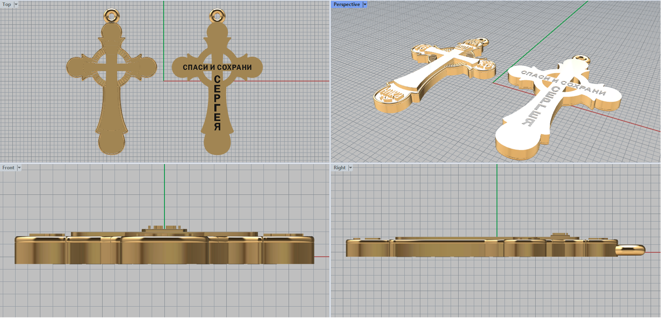This screenshot has width=661, height=319.
Task: Select the vertical "СЕРГЕЯ" text in Top view
Action: coord(217,102)
